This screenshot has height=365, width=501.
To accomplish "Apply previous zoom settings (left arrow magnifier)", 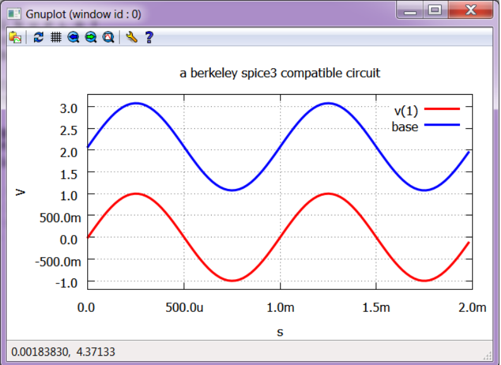I will tap(73, 37).
